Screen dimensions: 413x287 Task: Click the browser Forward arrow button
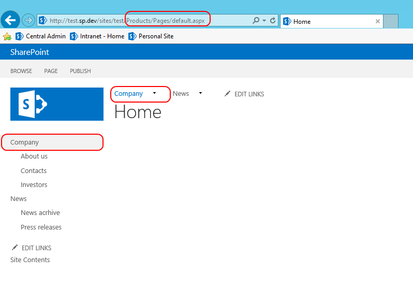[28, 20]
